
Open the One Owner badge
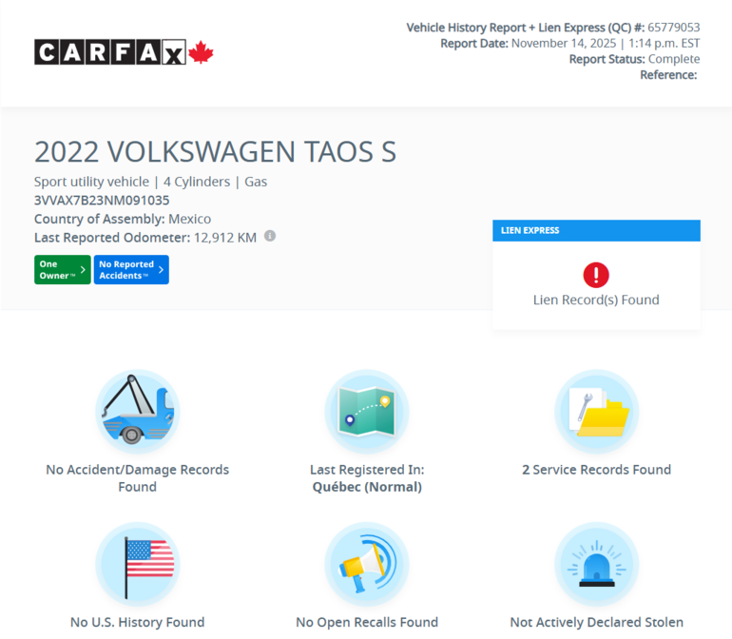pyautogui.click(x=57, y=270)
